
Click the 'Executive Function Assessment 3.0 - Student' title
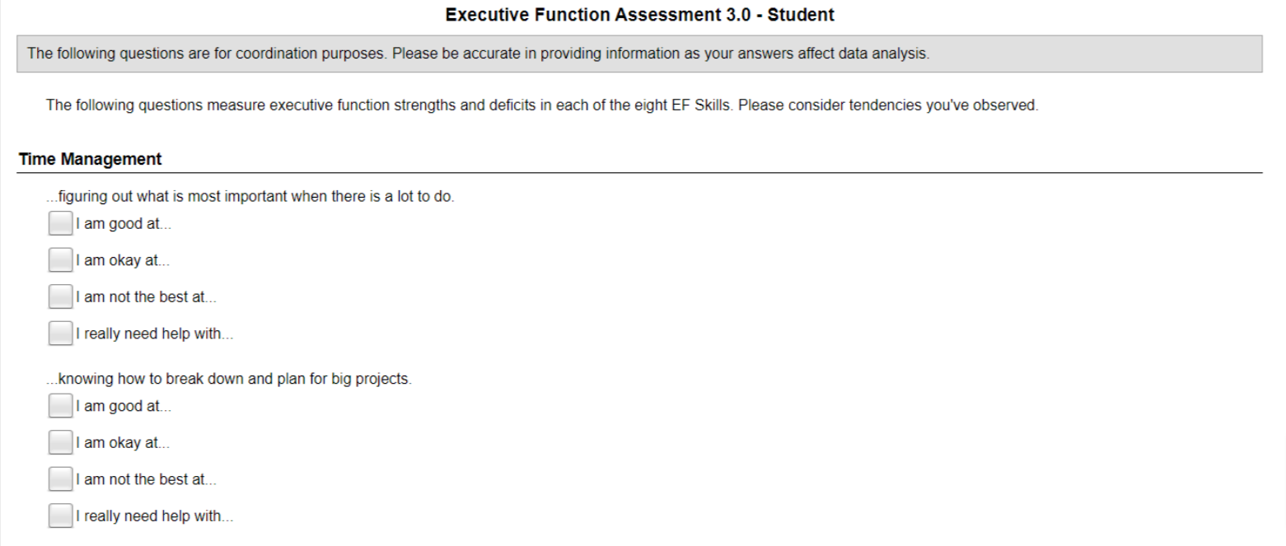(x=639, y=15)
